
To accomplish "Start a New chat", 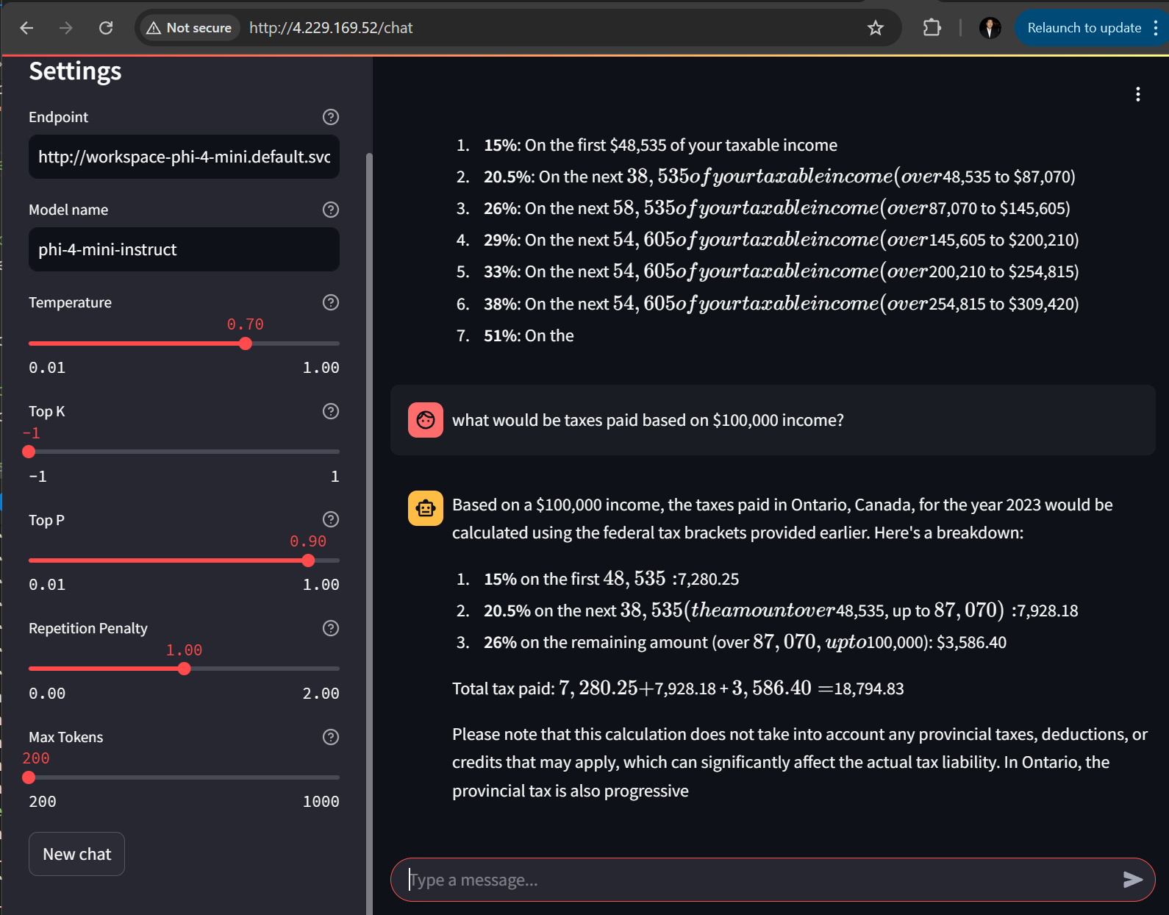I will click(76, 854).
